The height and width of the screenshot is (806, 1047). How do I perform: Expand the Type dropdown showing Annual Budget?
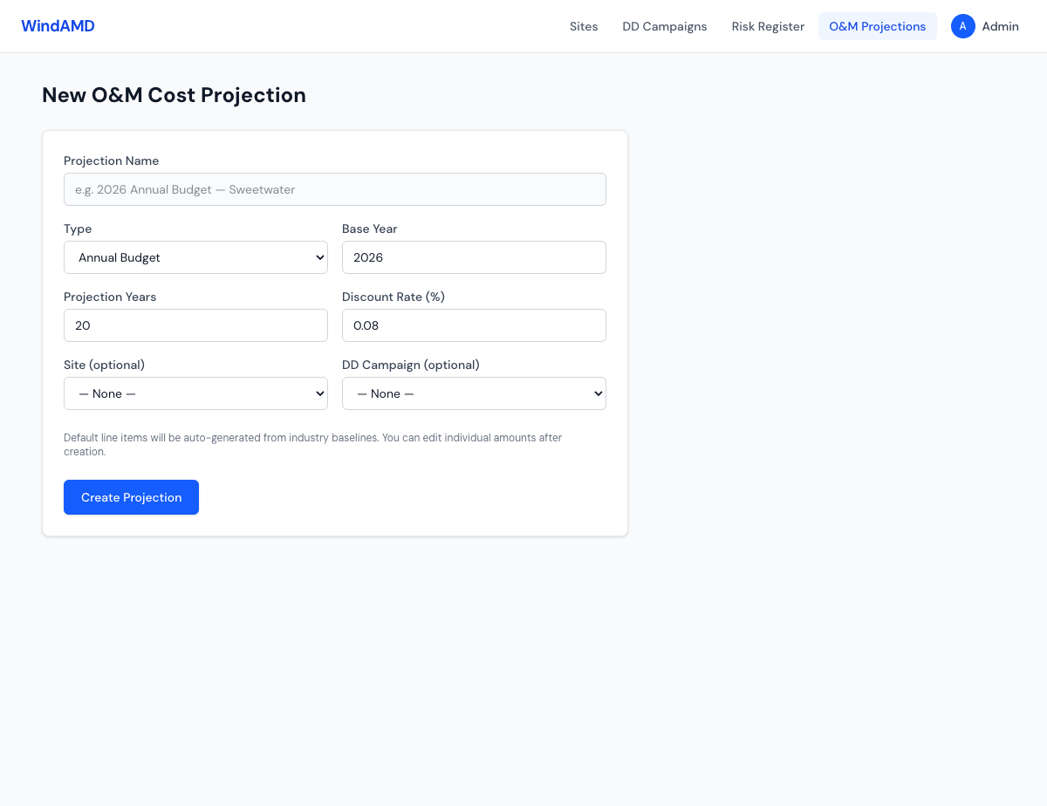(x=195, y=257)
